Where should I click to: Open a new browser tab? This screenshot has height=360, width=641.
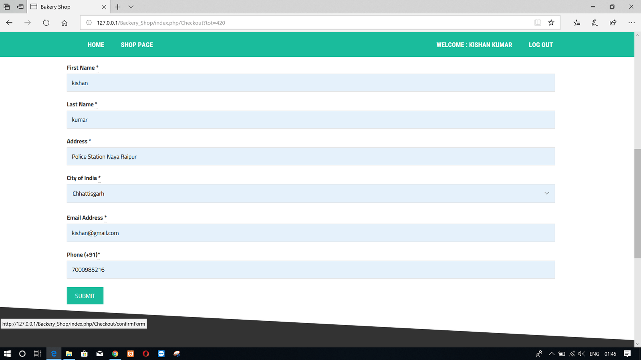coord(118,7)
